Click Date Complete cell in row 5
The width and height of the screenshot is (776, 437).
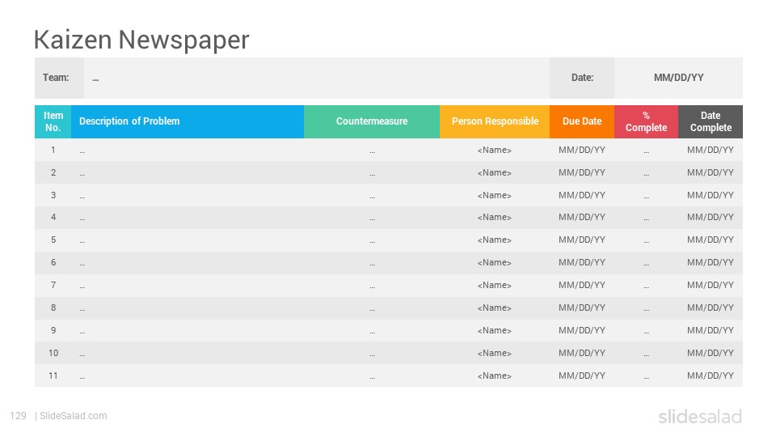(x=711, y=240)
